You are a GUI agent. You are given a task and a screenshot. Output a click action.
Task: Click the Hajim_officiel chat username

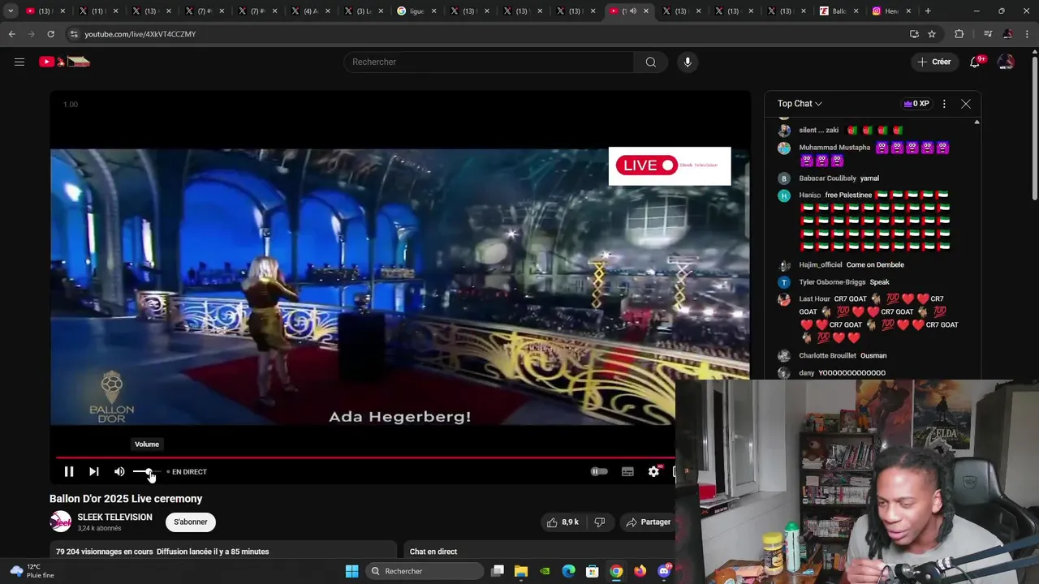tap(821, 264)
